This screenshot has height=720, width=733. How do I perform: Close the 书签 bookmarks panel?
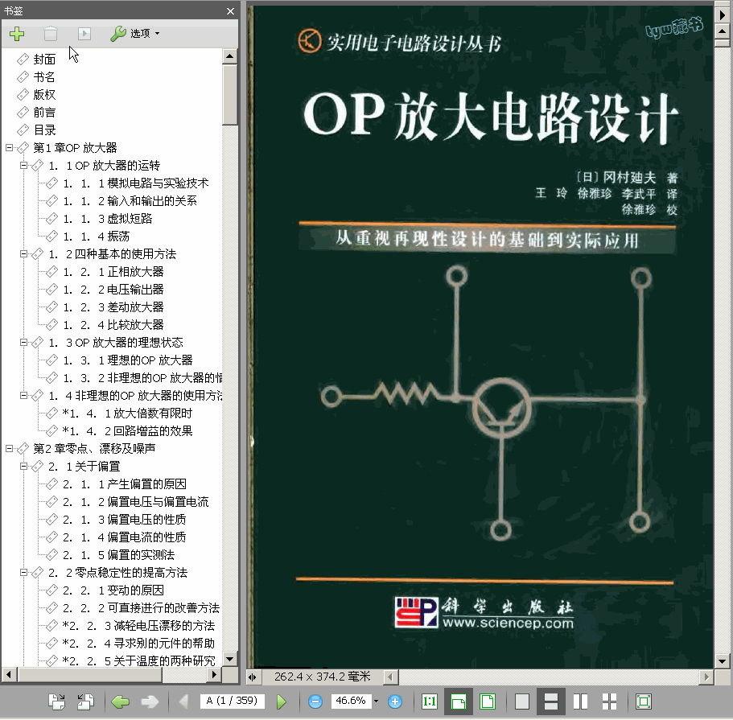pos(230,10)
